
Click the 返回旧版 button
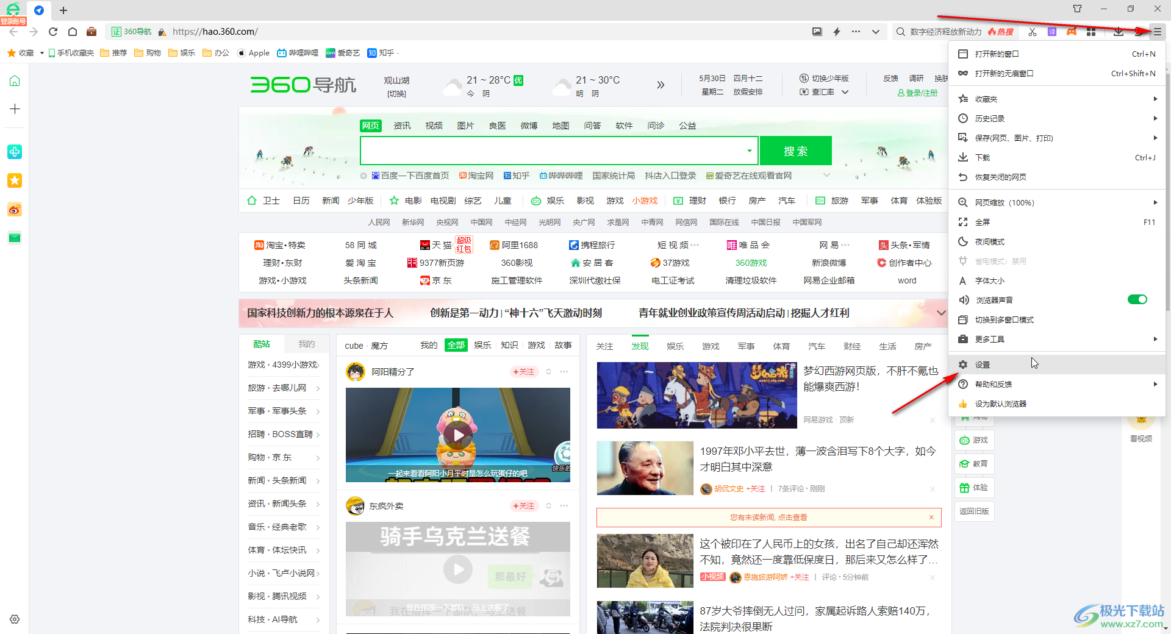(974, 511)
